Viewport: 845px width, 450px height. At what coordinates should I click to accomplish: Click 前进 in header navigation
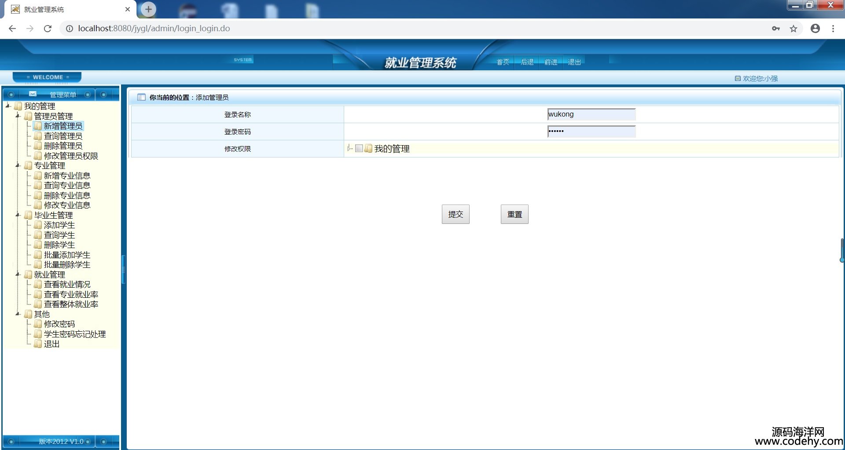click(x=551, y=62)
